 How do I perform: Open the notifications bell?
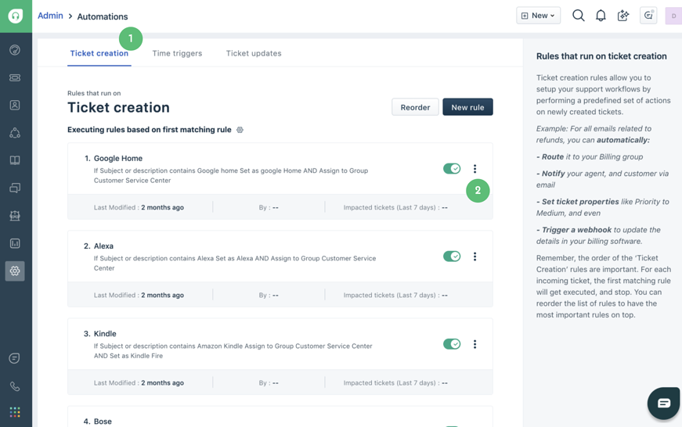click(x=601, y=16)
